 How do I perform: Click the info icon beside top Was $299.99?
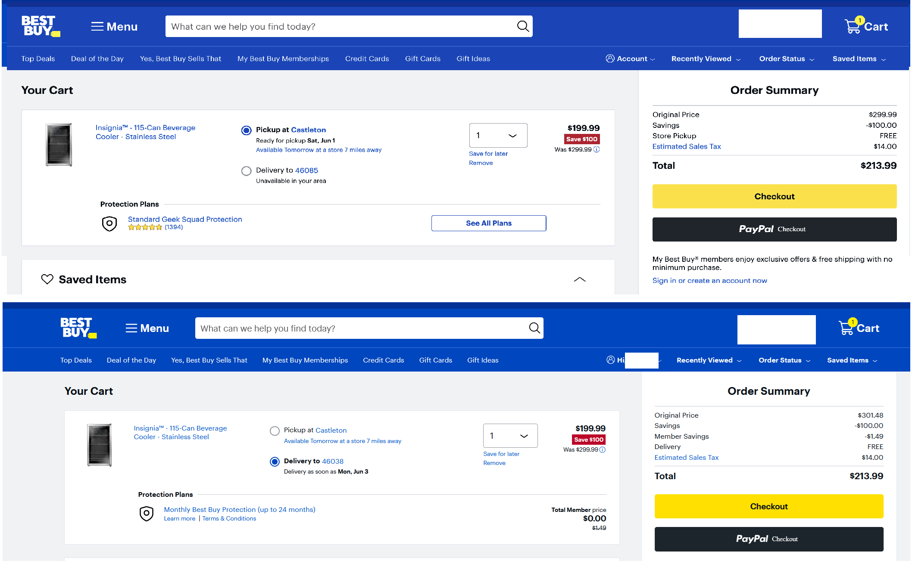click(597, 149)
